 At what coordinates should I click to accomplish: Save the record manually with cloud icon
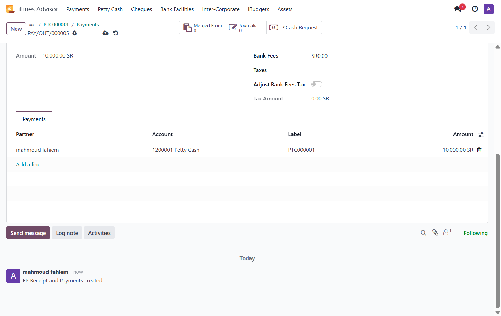click(x=105, y=33)
